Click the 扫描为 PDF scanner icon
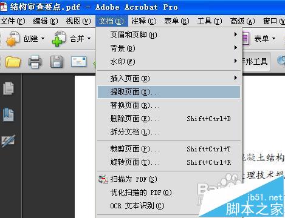285x218 pixels. [x=103, y=179]
